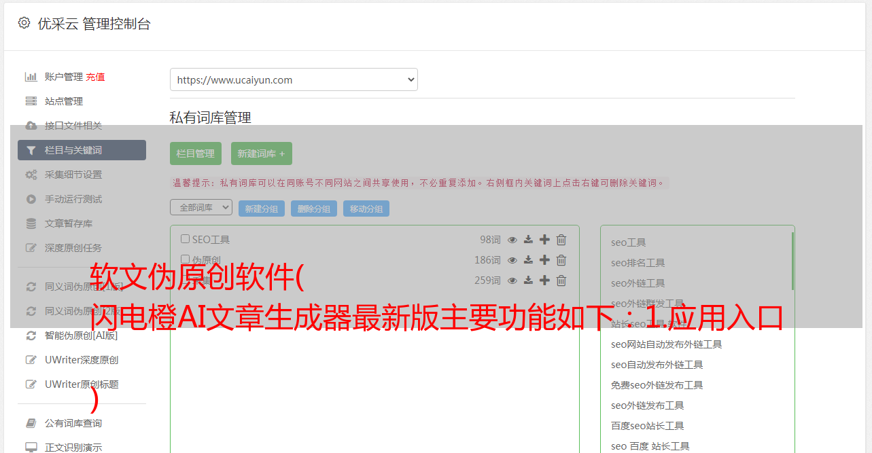Tick the SEO工具 checkbox

(x=185, y=239)
